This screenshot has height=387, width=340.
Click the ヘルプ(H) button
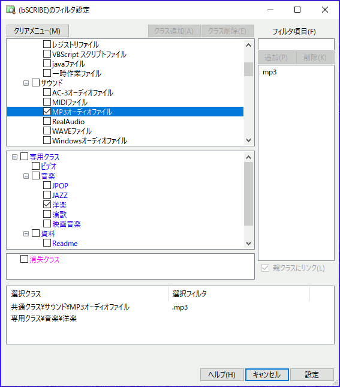[x=222, y=374]
